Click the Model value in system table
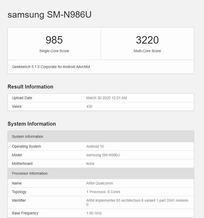Image resolution: width=204 pixels, height=218 pixels. [x=103, y=155]
